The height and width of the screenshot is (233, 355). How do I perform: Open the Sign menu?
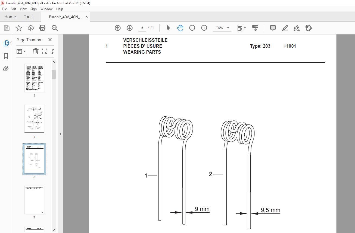tap(33, 9)
